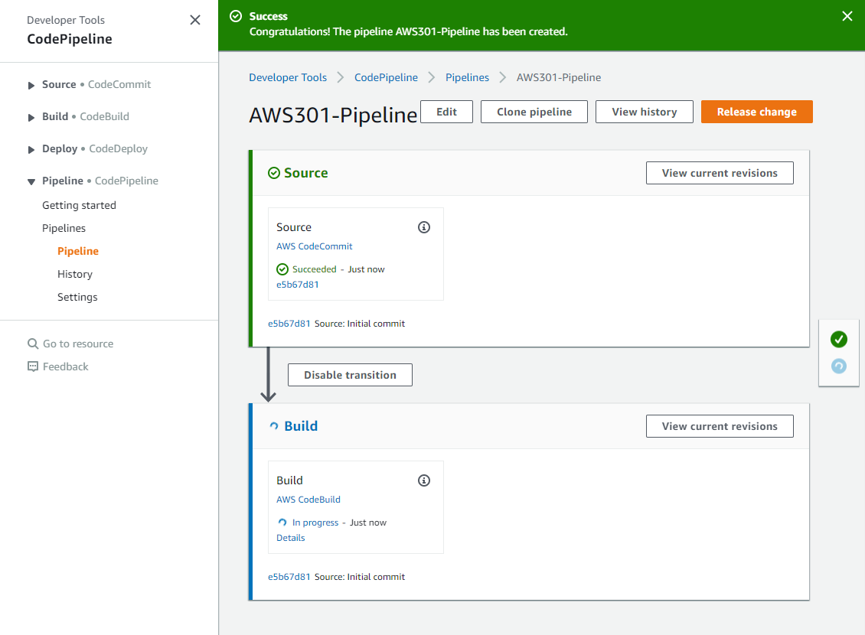865x635 pixels.
Task: Open Pipelines list in sidebar
Action: click(x=64, y=228)
